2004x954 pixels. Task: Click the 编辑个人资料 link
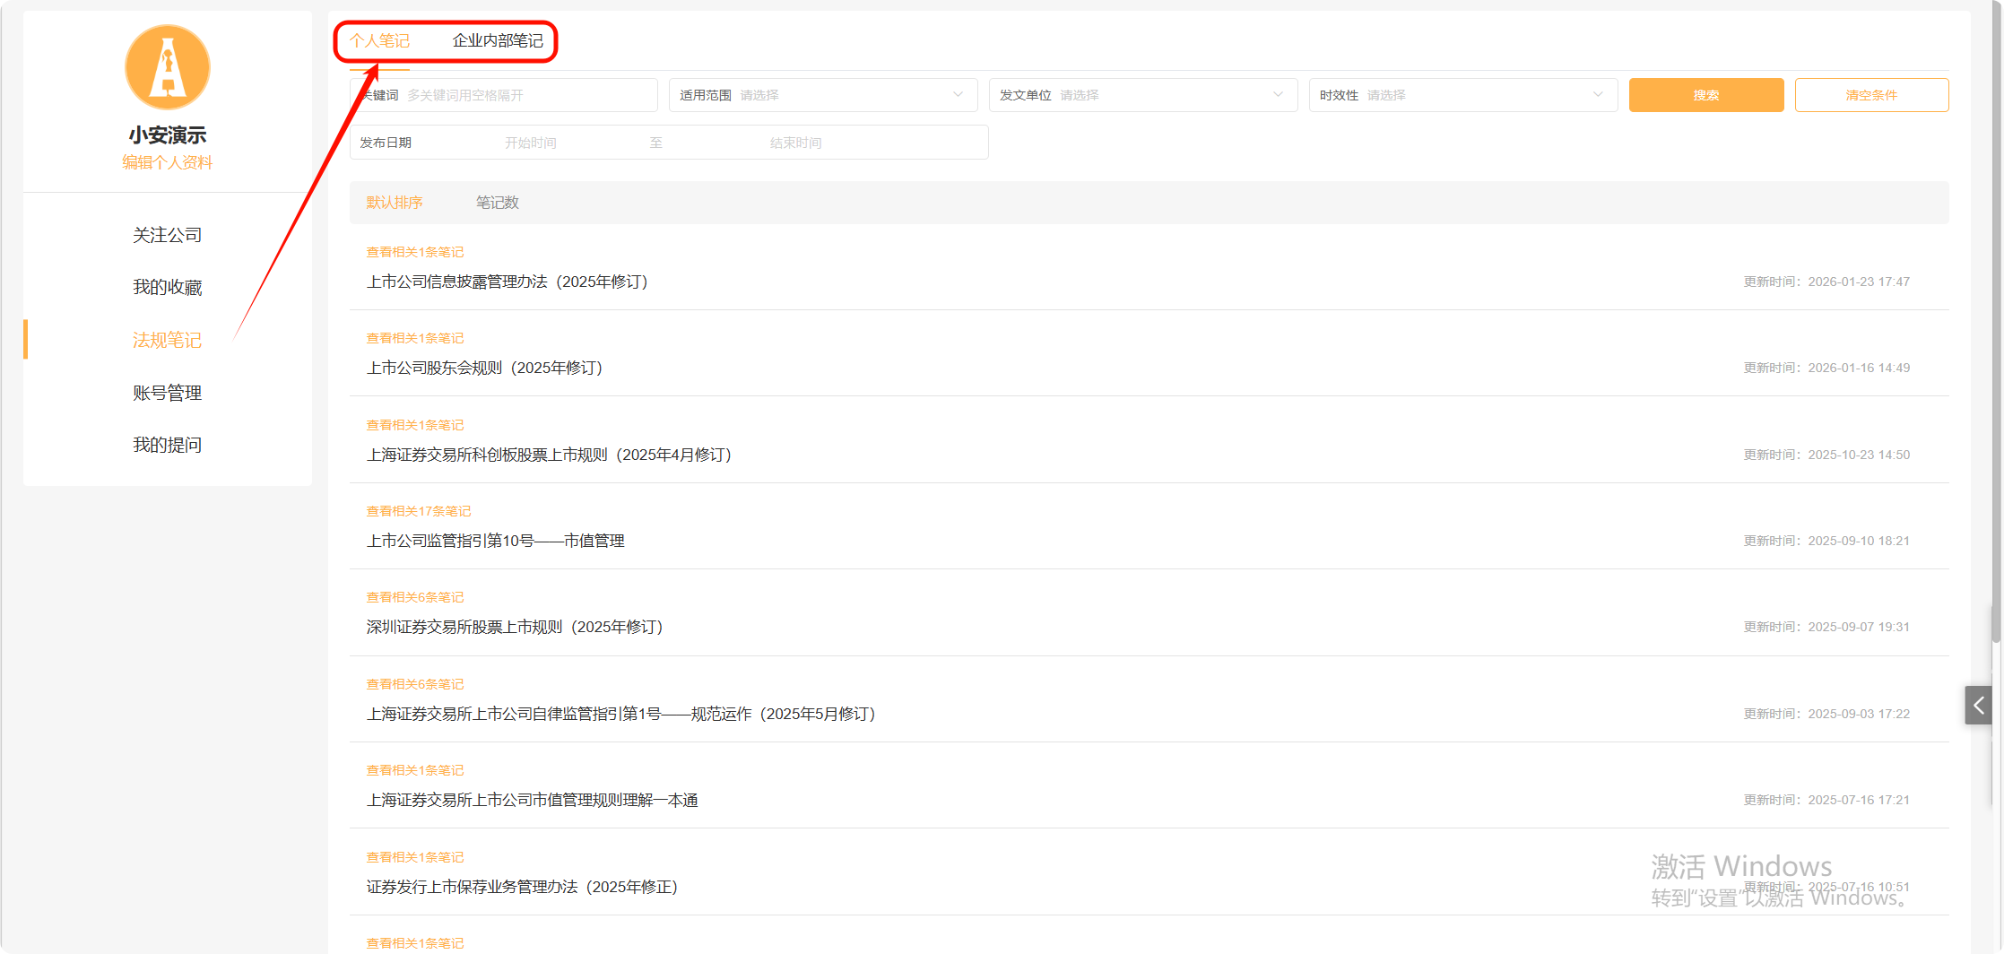[x=168, y=162]
